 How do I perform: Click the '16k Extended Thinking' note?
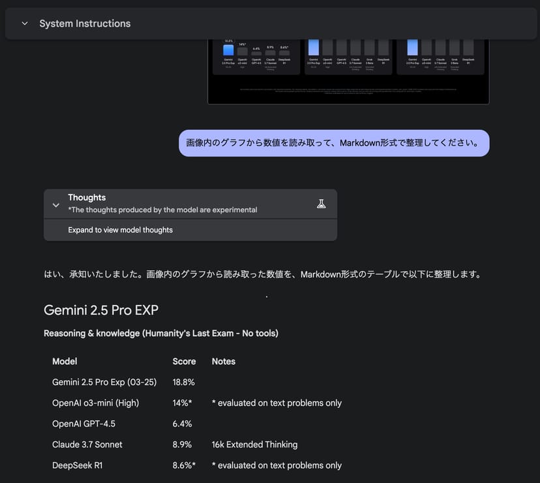click(x=254, y=444)
